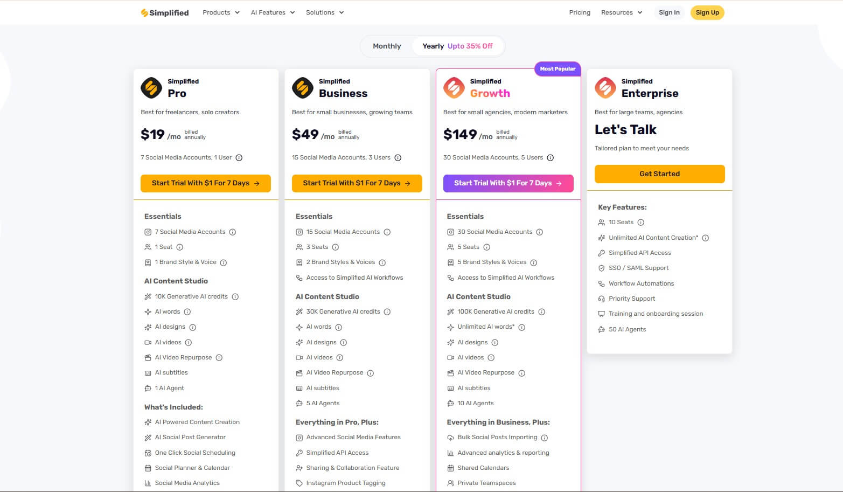Click "Advanced Social Media Features" in Business plan
The width and height of the screenshot is (843, 492).
353,437
